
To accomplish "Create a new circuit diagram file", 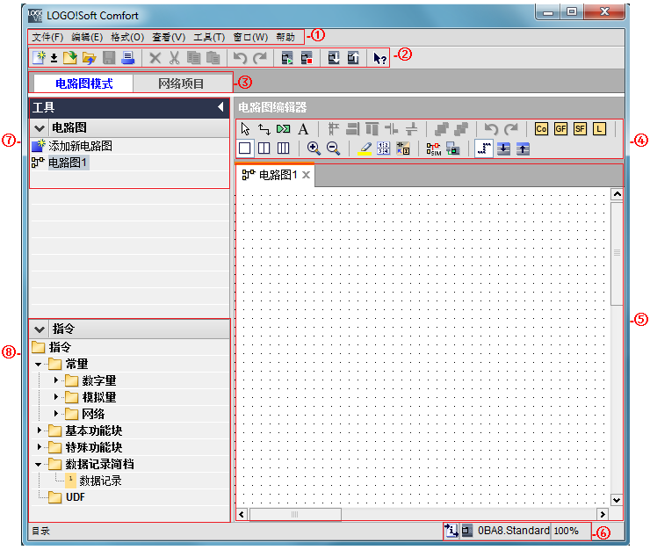I will [x=38, y=58].
